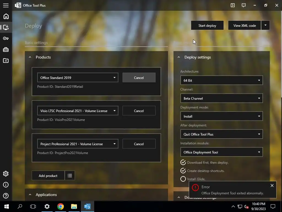Open Project Professional 2021 product dropdown
Image resolution: width=282 pixels, height=212 pixels.
[x=78, y=144]
